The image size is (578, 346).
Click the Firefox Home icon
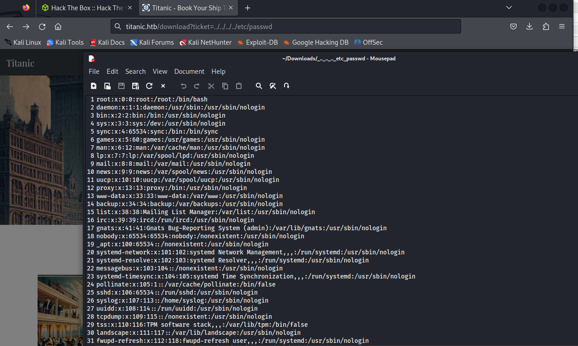point(58,26)
